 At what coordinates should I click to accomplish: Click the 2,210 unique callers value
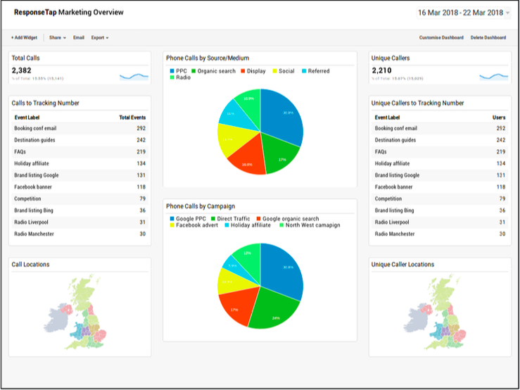pos(381,70)
